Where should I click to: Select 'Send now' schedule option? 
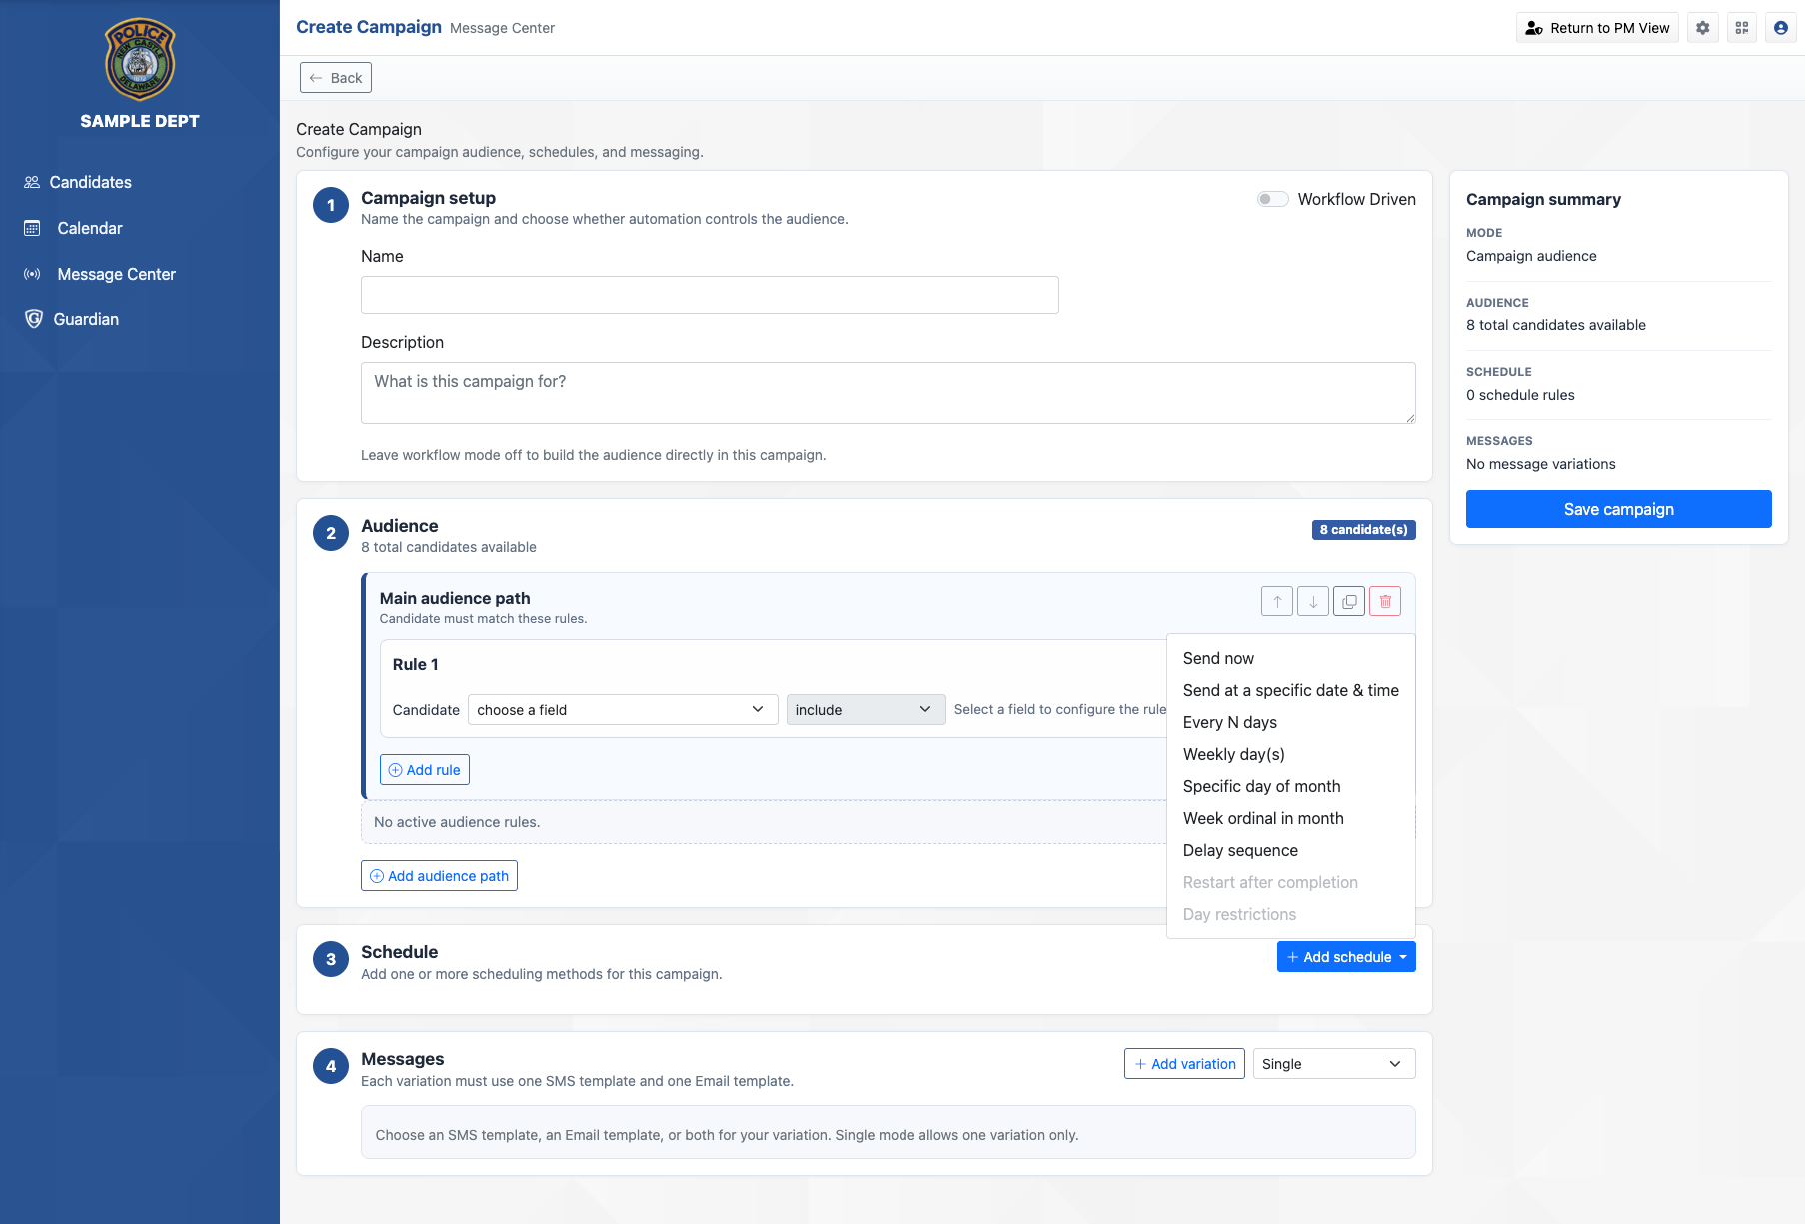tap(1291, 658)
